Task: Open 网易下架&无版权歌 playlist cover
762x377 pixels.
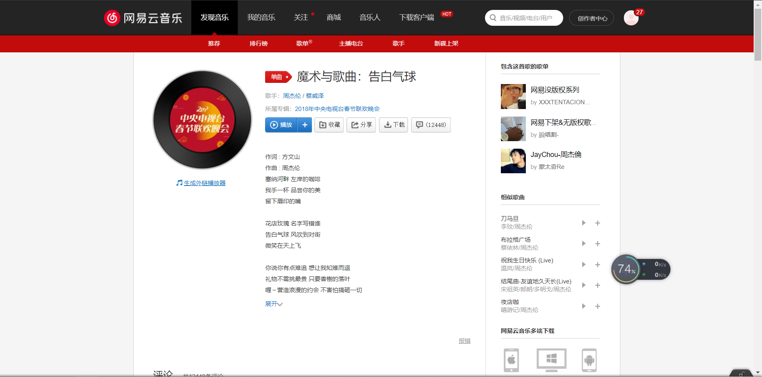Action: pos(513,129)
